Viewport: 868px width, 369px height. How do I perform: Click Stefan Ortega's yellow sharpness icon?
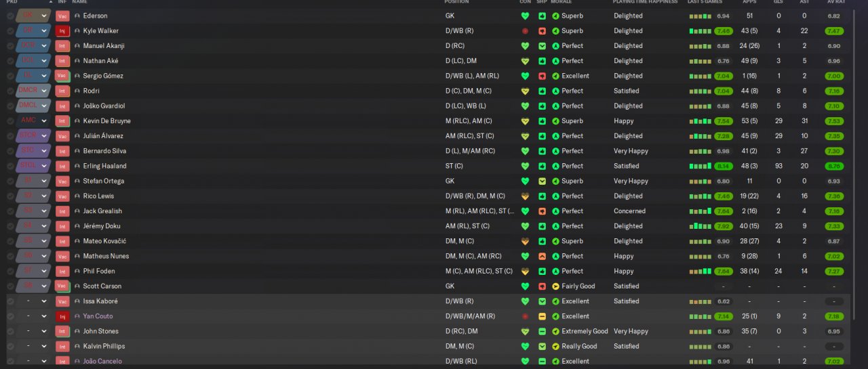tap(542, 181)
